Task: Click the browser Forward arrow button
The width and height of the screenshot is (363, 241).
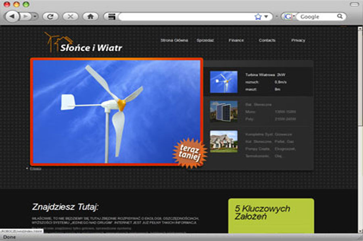Action: [x=25, y=17]
